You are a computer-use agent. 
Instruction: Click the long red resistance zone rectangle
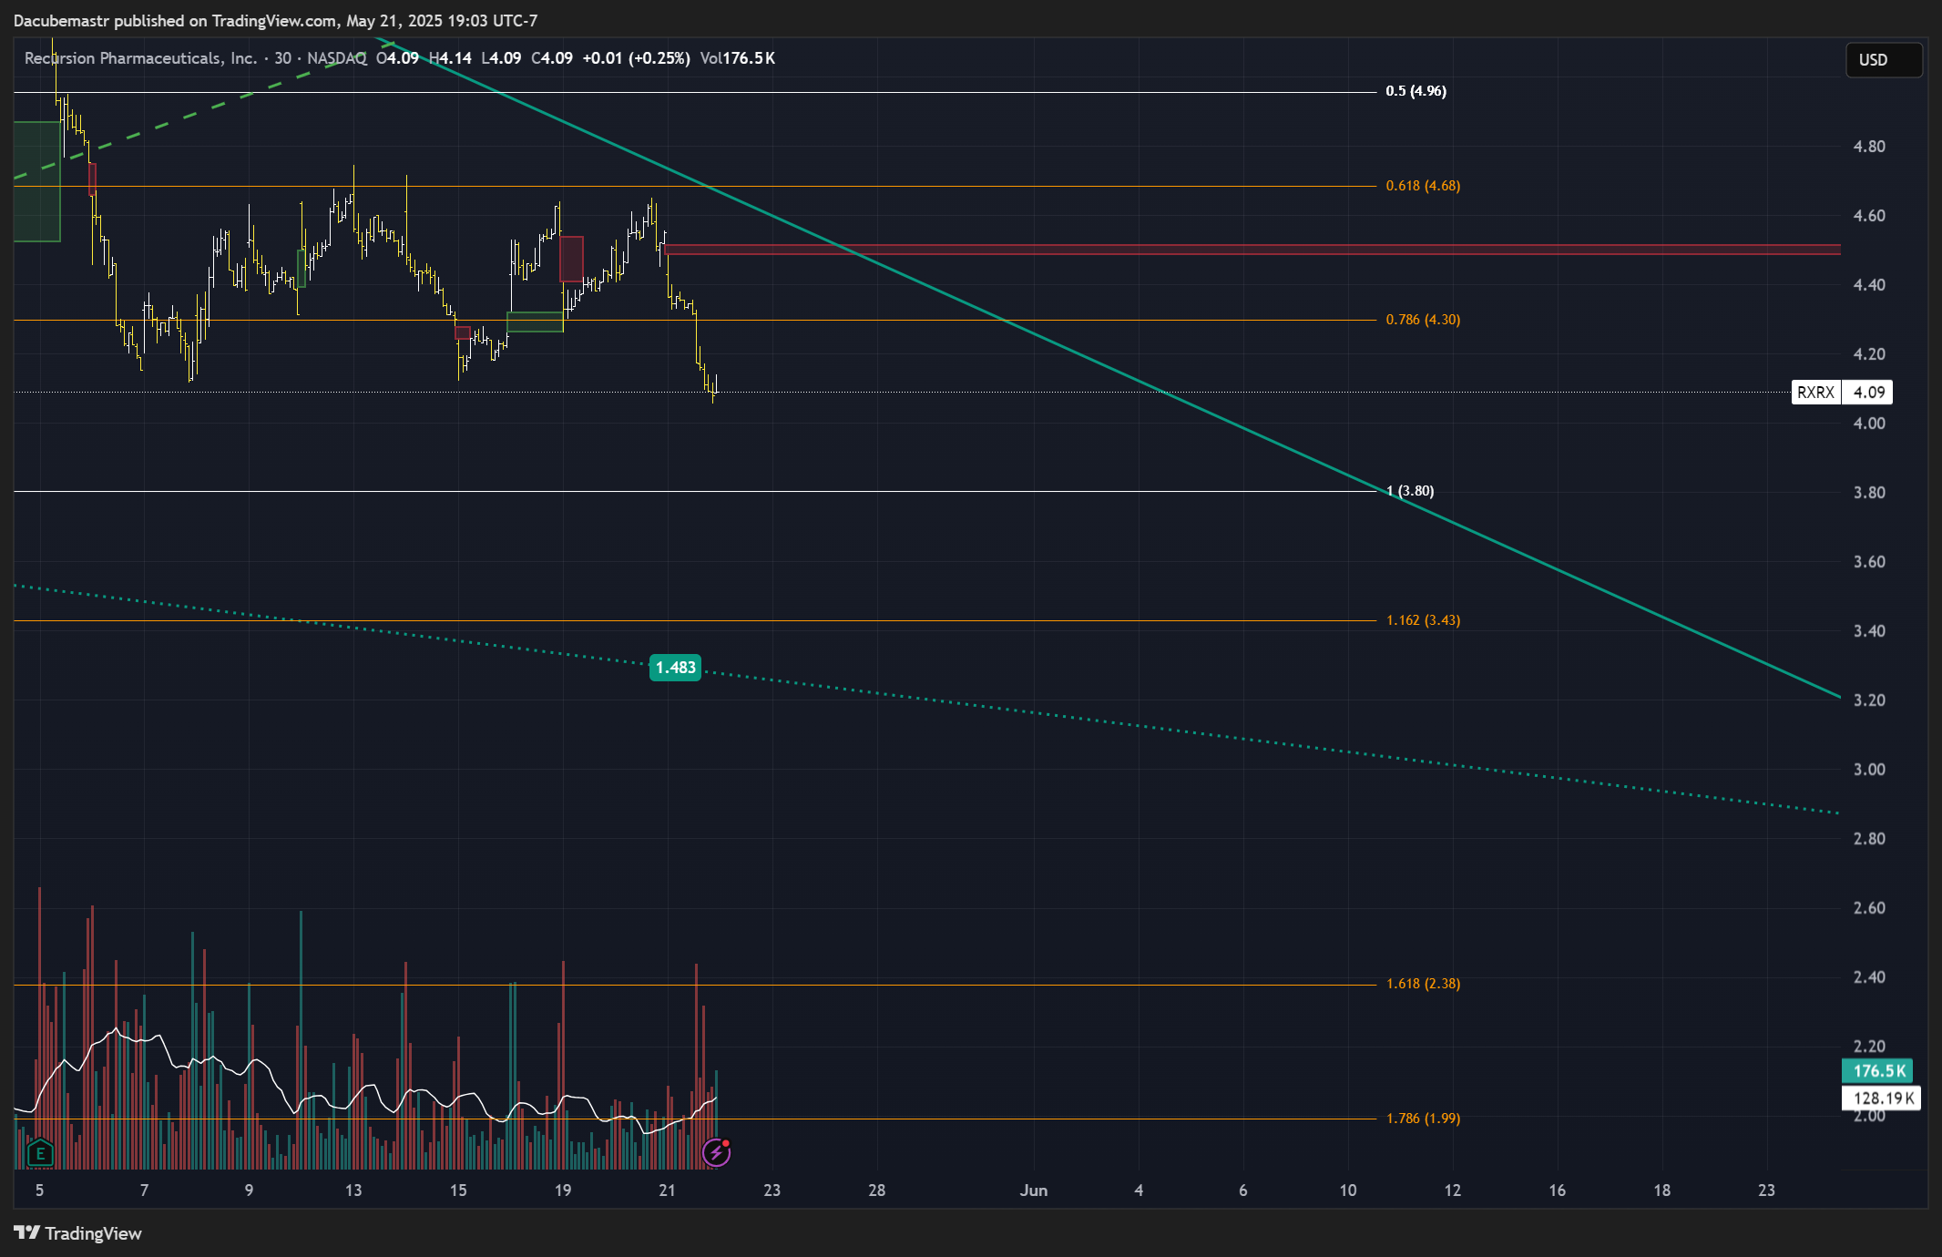[1252, 249]
